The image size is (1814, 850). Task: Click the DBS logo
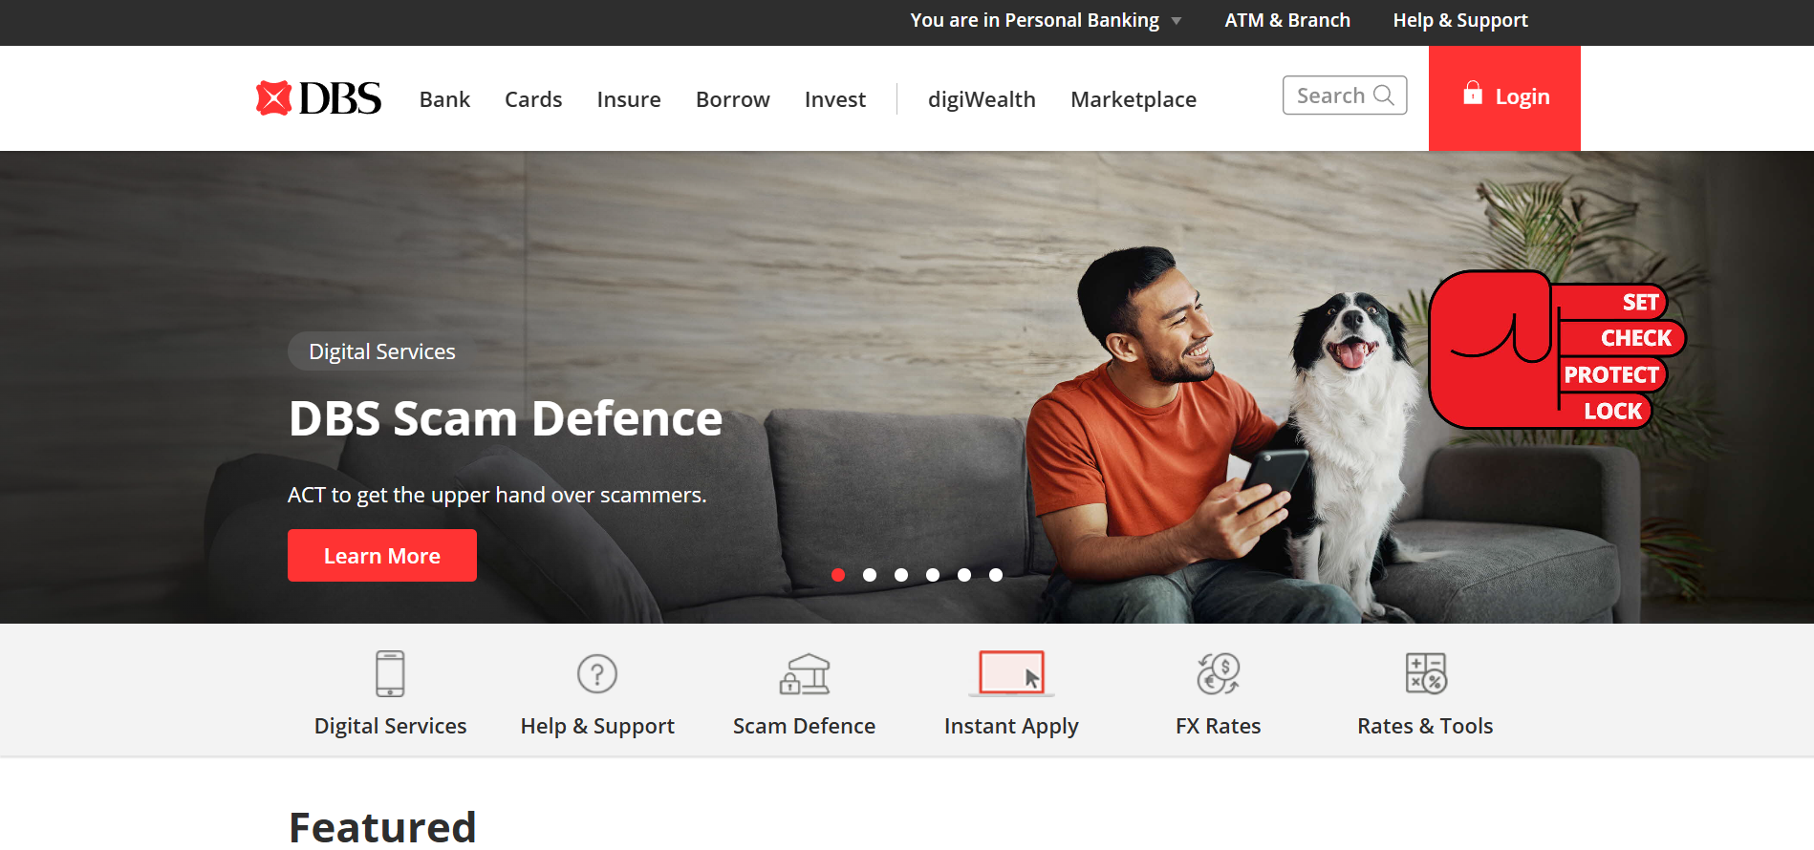[x=318, y=98]
